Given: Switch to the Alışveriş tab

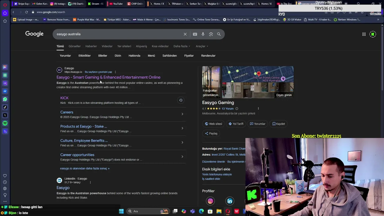Looking at the screenshot, I should 142,46.
